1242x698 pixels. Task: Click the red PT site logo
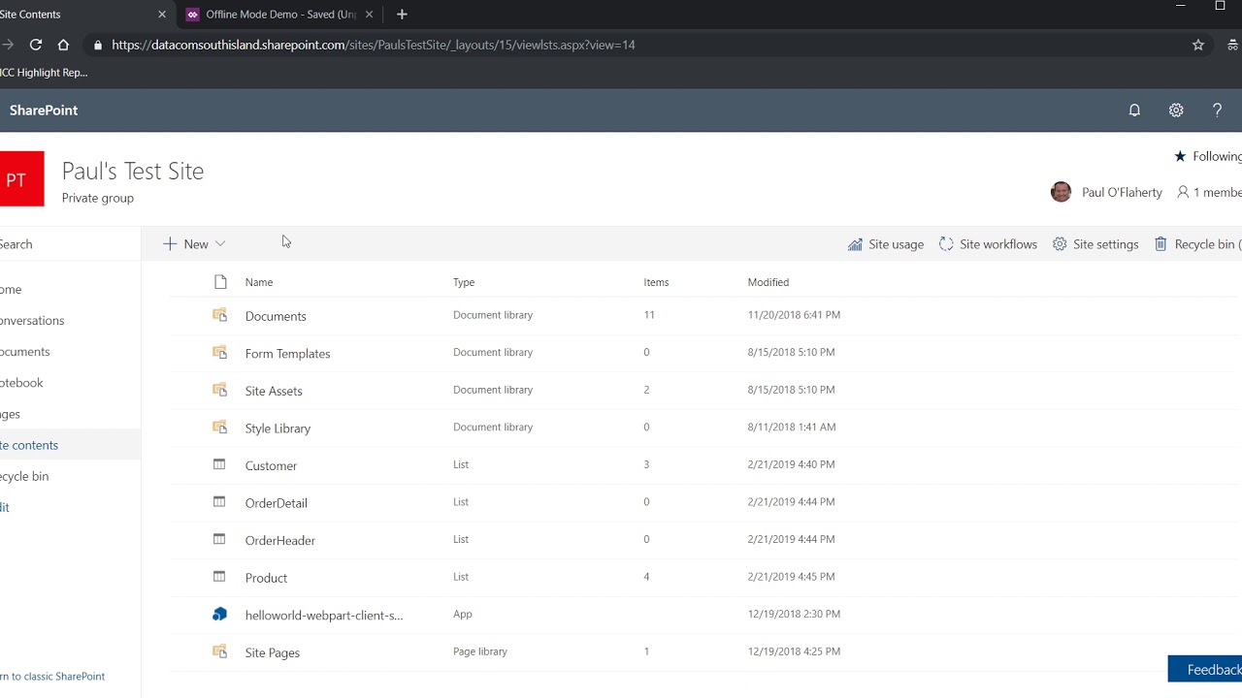point(19,179)
